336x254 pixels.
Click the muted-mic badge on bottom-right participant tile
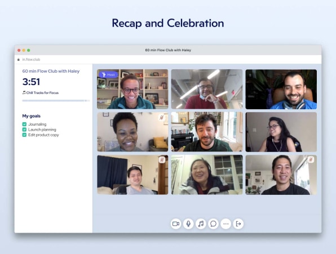click(x=311, y=159)
